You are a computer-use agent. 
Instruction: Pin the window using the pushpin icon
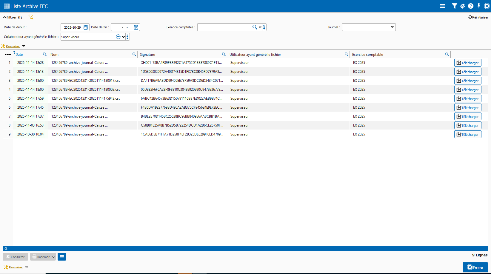tap(479, 6)
